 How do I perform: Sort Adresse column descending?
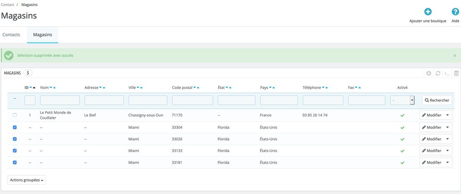pyautogui.click(x=100, y=88)
